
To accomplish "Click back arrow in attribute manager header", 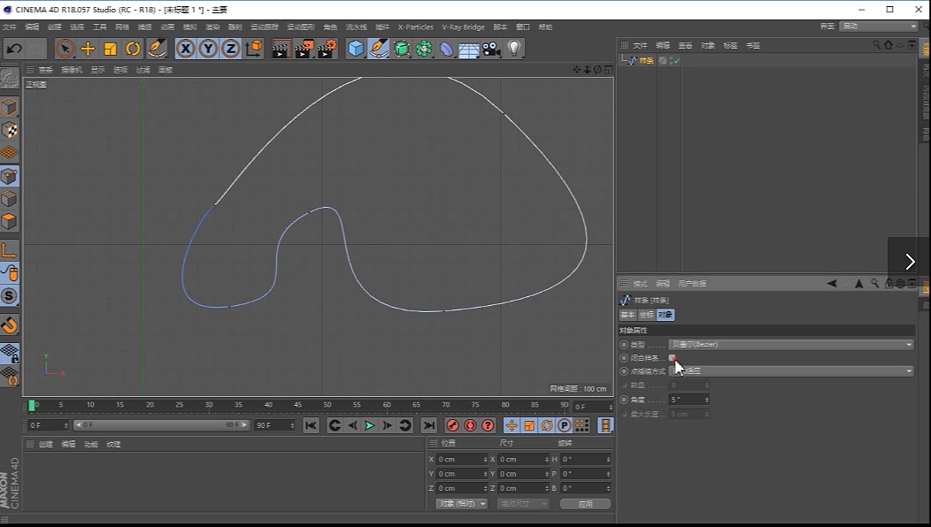I will point(832,284).
